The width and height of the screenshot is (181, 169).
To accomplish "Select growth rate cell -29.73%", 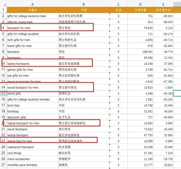I will tap(163, 159).
